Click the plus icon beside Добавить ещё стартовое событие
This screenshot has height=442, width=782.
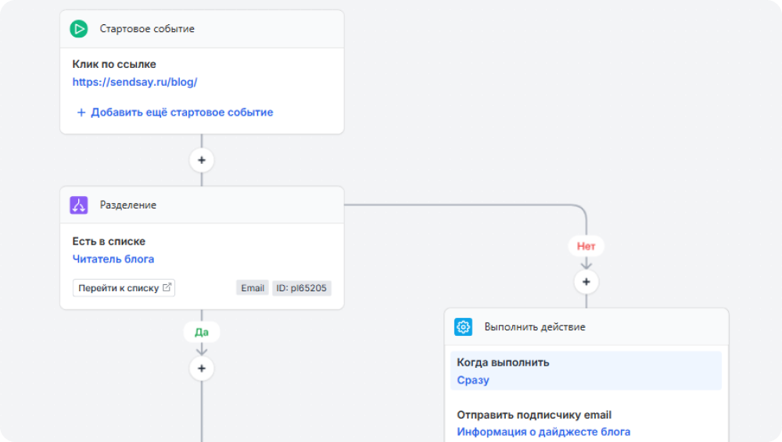[x=81, y=112]
